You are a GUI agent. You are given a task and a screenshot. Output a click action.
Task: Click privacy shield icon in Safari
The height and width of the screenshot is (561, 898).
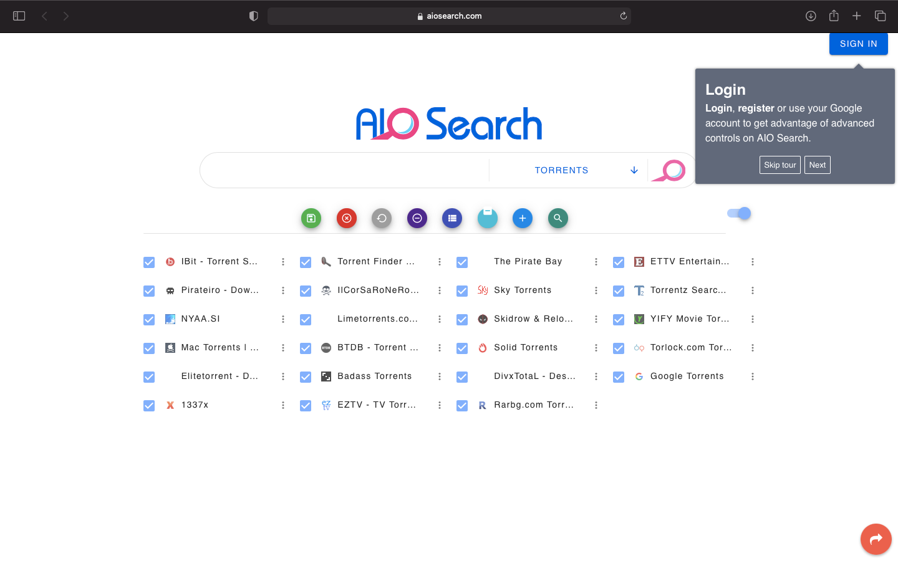(253, 16)
